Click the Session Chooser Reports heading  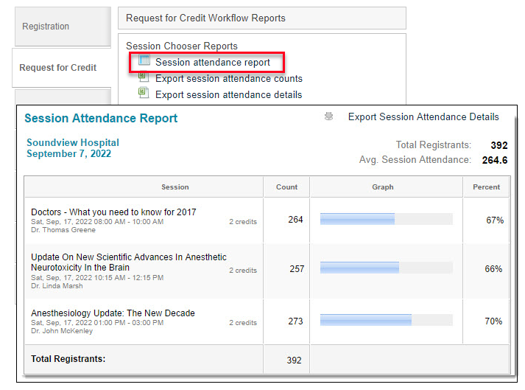[182, 46]
